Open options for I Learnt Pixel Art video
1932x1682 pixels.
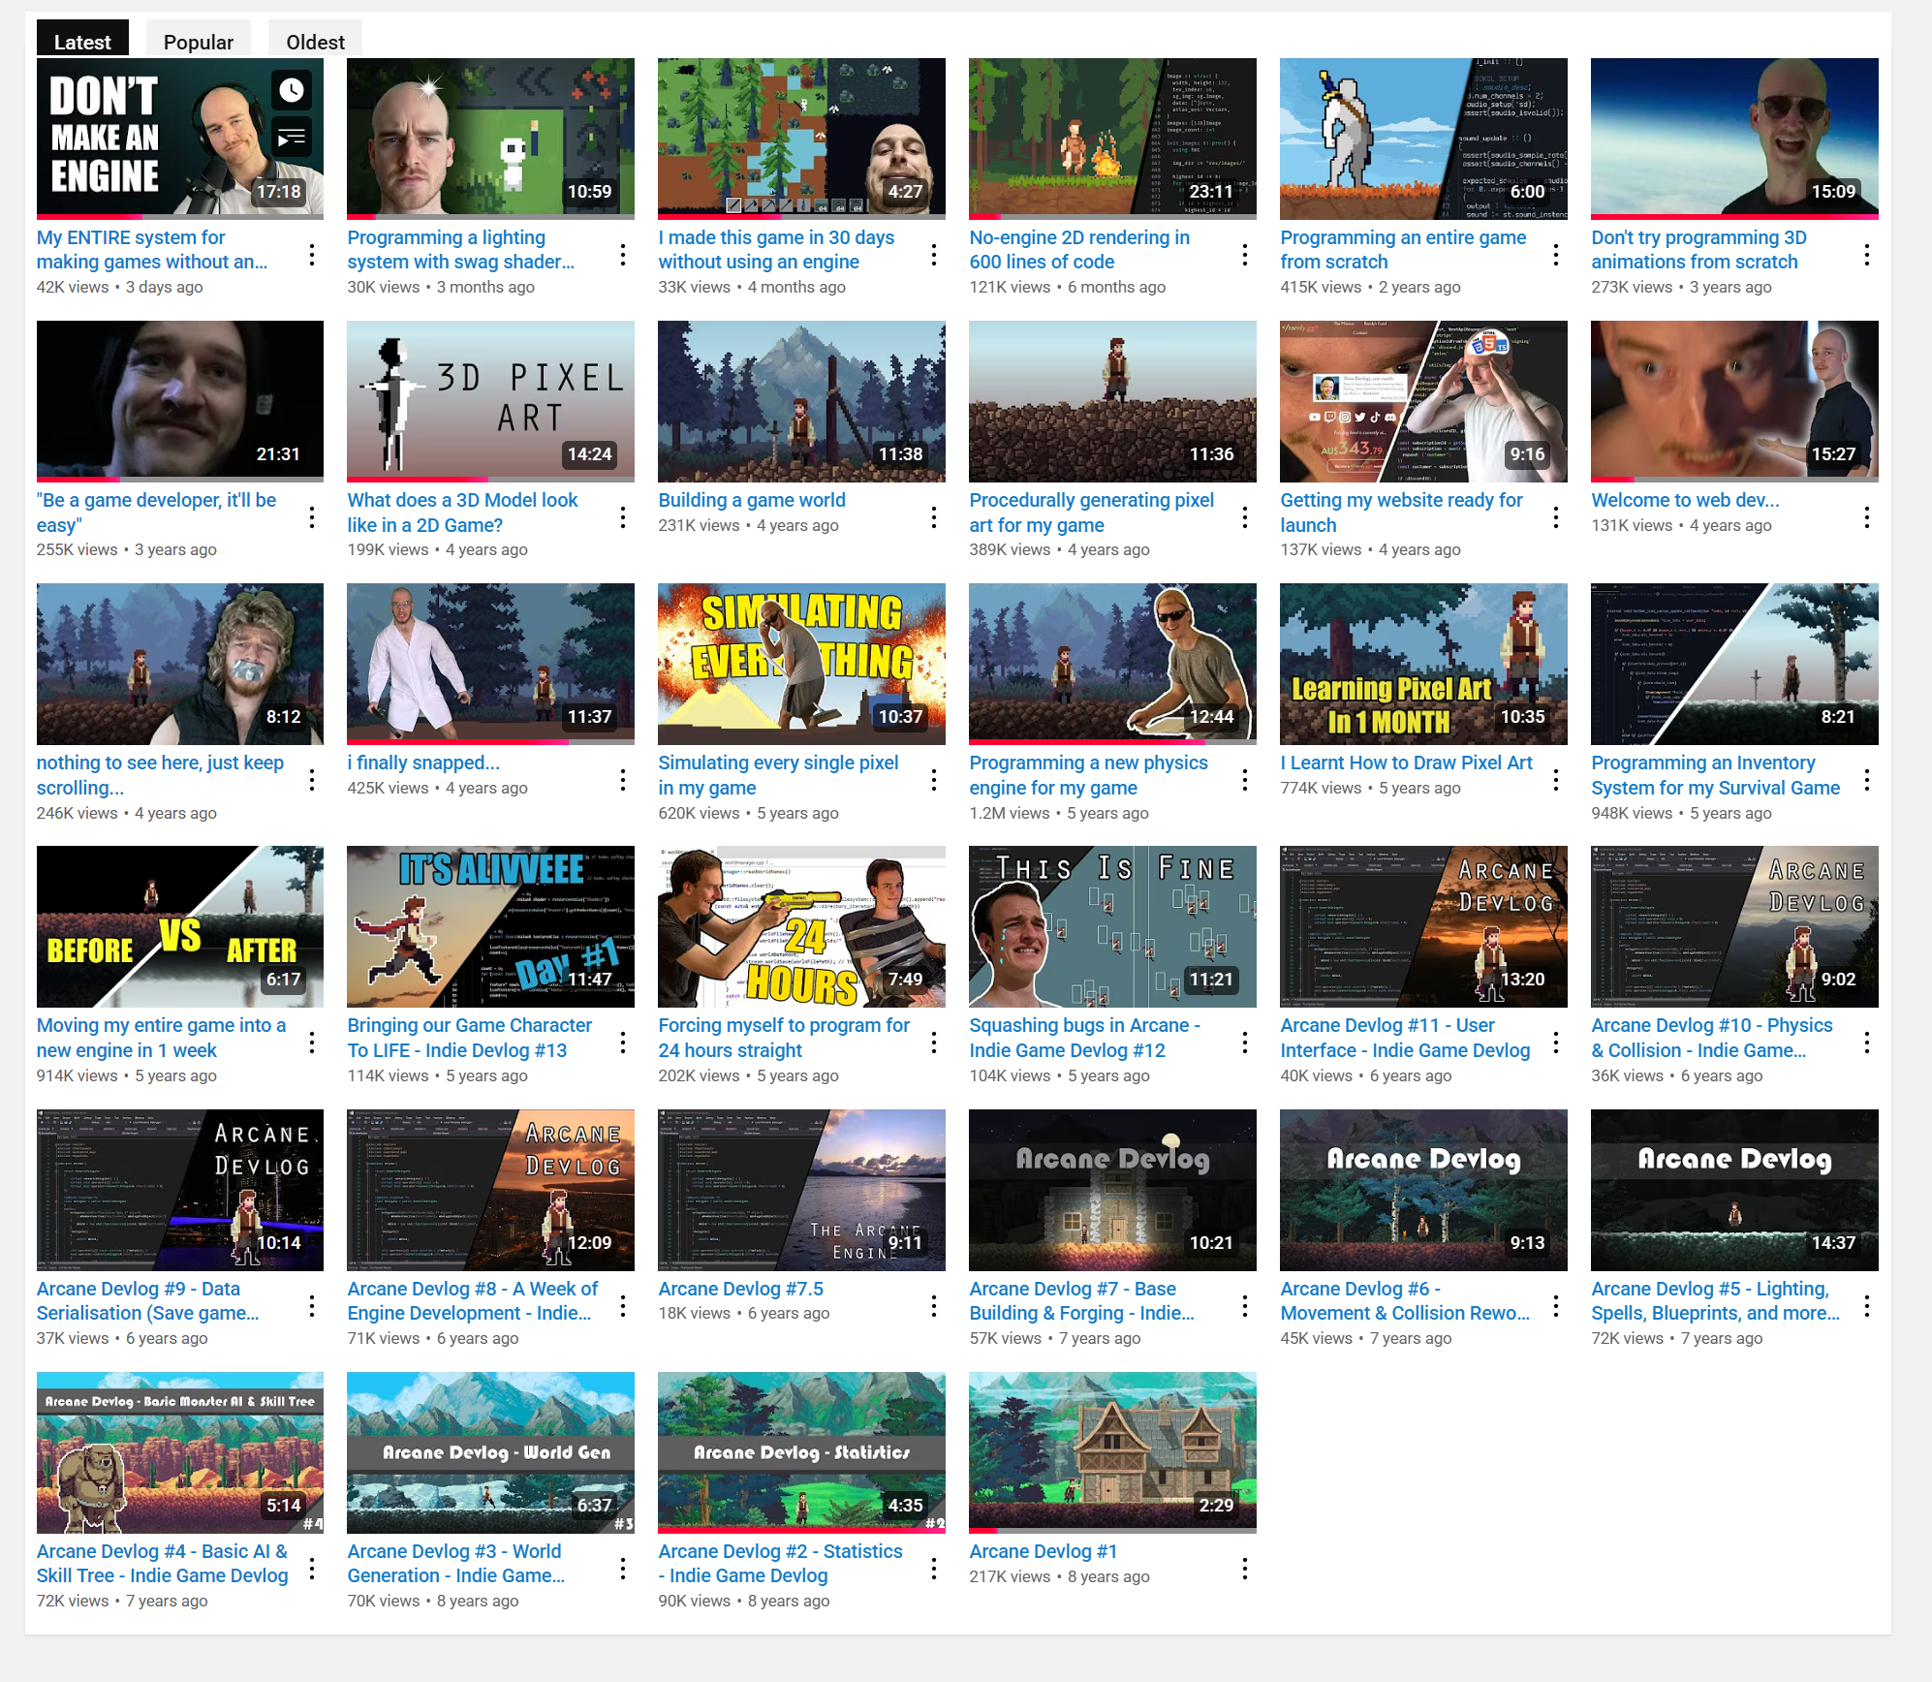point(1556,780)
